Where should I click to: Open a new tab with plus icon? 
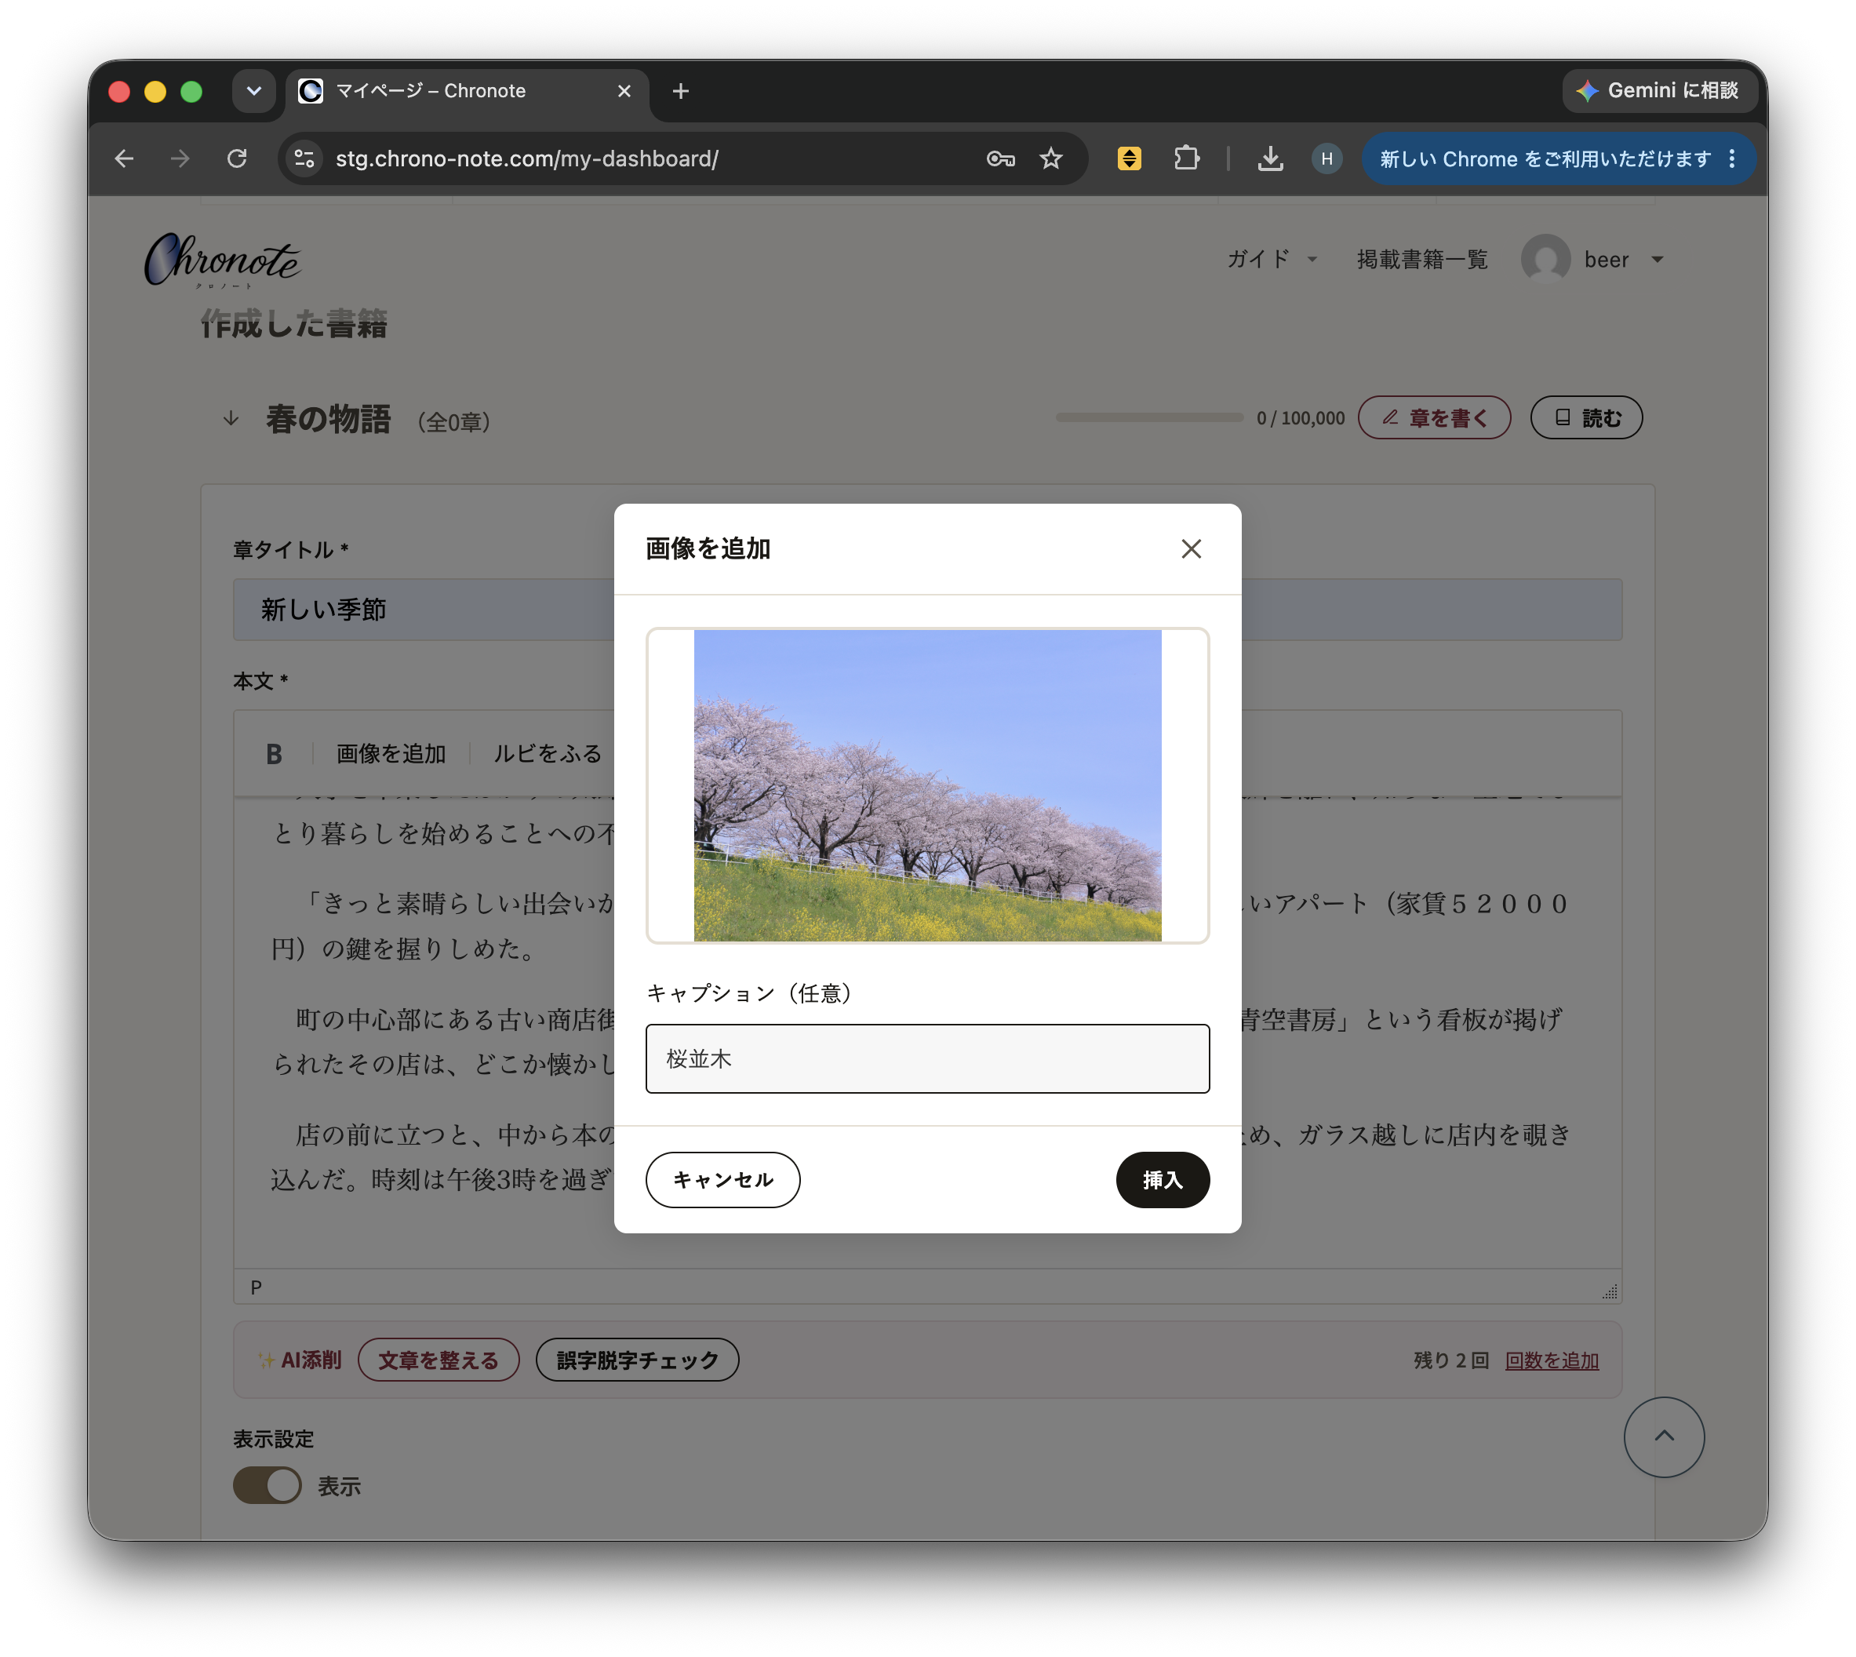tap(680, 91)
